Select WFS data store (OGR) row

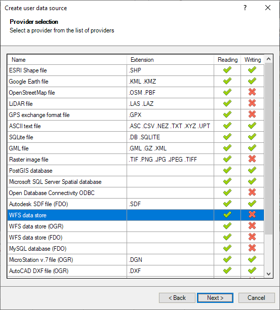[136, 226]
